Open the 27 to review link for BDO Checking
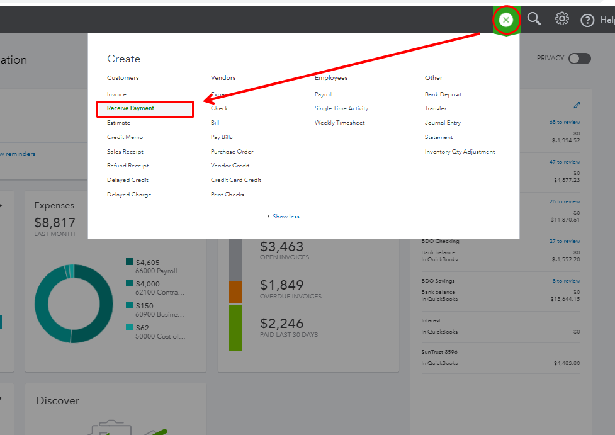The height and width of the screenshot is (435, 615). (x=565, y=241)
